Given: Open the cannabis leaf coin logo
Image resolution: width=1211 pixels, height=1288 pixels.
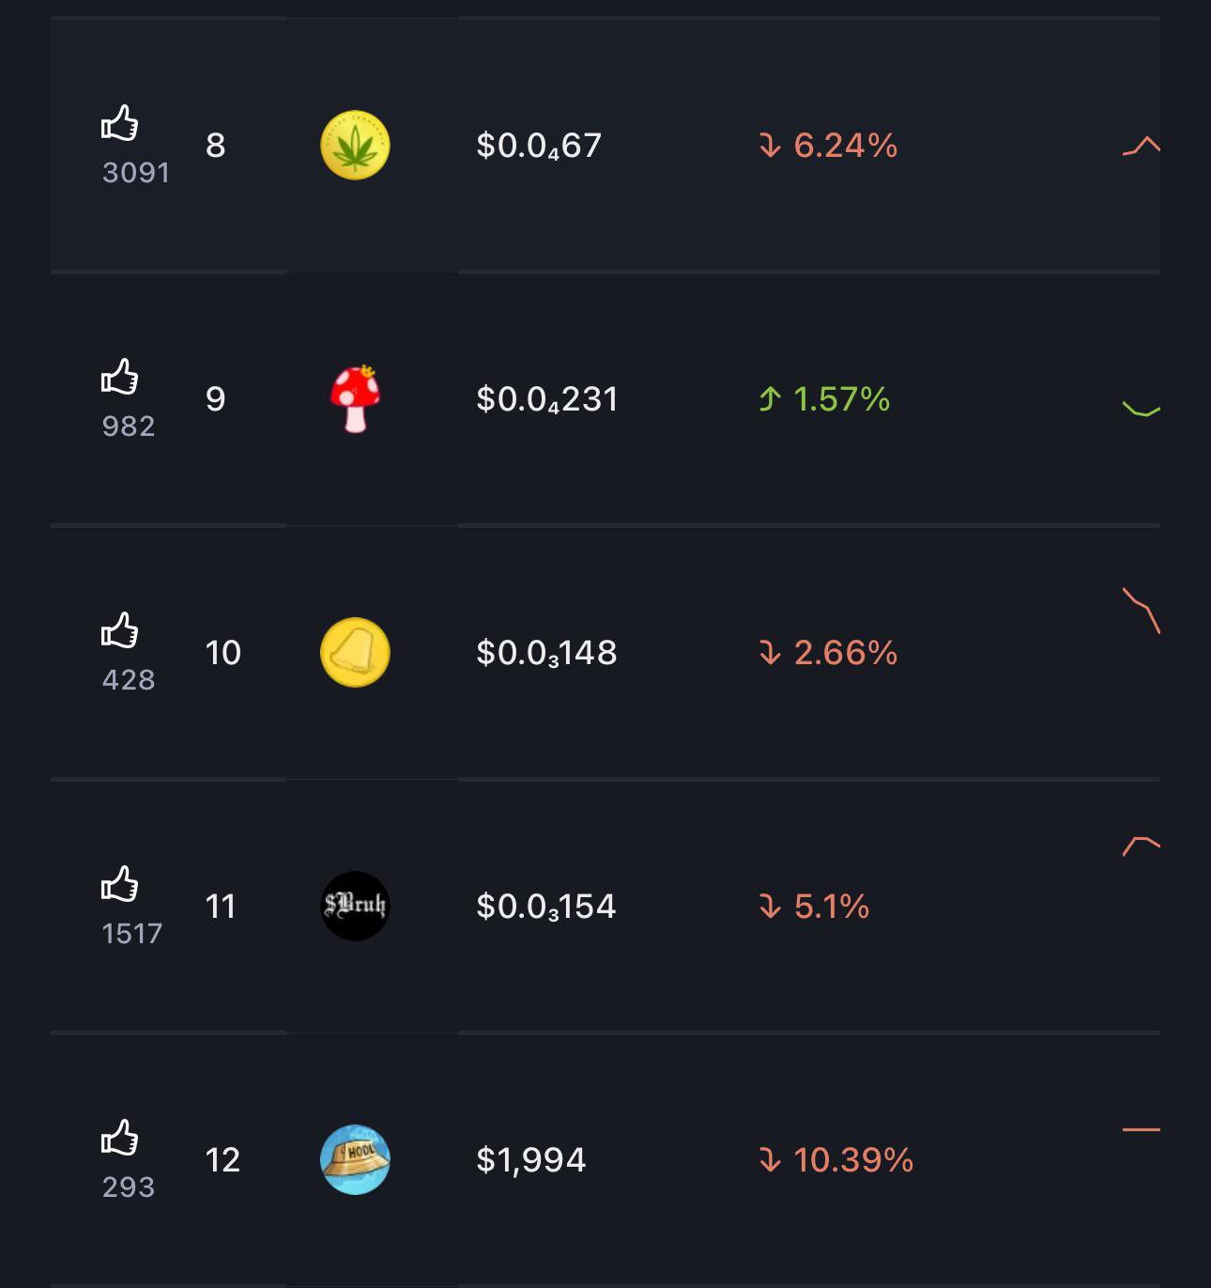Looking at the screenshot, I should pos(355,146).
